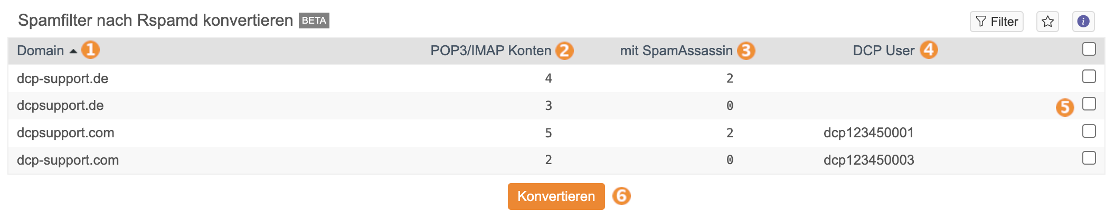The width and height of the screenshot is (1115, 222).
Task: Click the BETA badge next to the title
Action: pyautogui.click(x=314, y=21)
